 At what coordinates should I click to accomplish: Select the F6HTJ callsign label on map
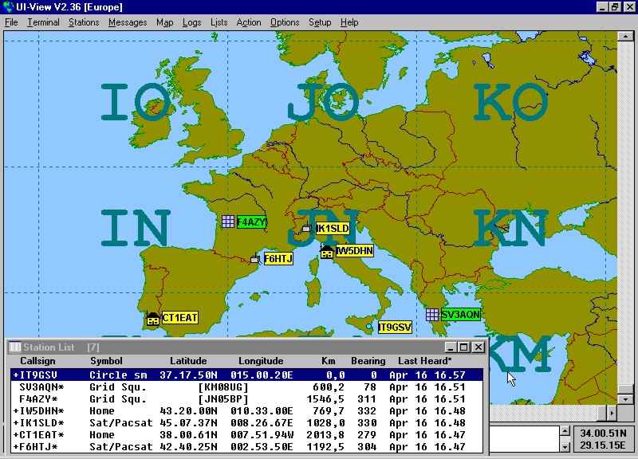(x=278, y=258)
